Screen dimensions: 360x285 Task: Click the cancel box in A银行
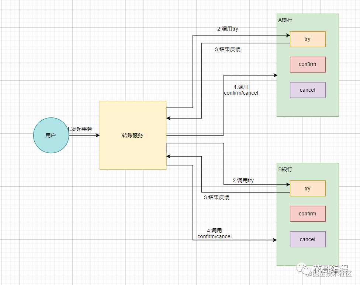click(x=308, y=90)
